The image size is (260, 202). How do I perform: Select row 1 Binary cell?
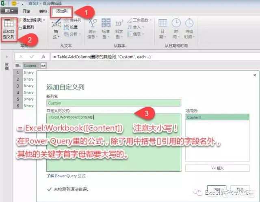point(28,73)
